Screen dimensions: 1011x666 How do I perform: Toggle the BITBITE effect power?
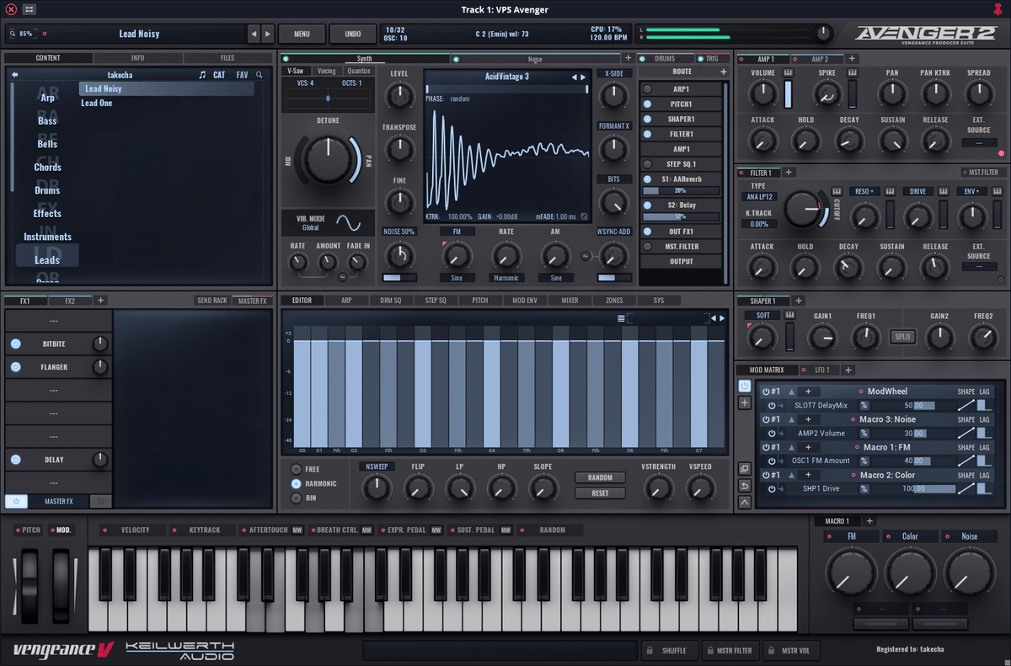coord(16,344)
